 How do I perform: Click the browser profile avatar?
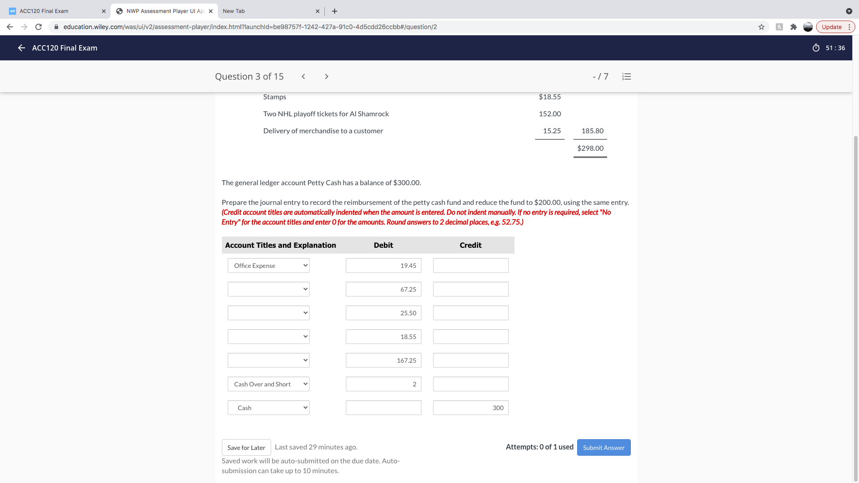[x=808, y=27]
